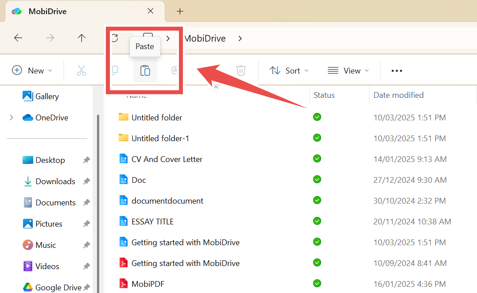Open the Sort dropdown

[289, 71]
